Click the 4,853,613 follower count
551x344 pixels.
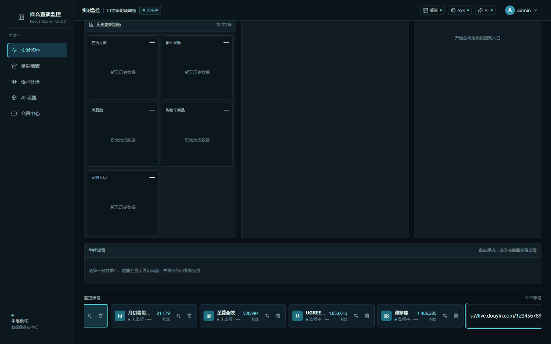[338, 313]
